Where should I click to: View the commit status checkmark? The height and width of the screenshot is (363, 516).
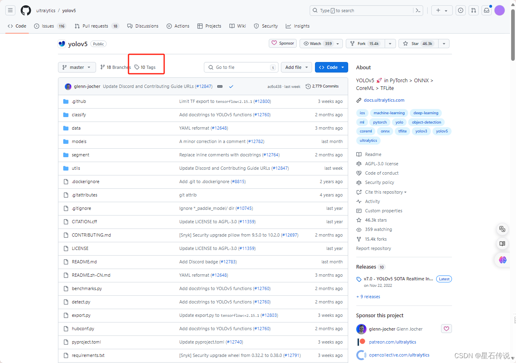pos(231,86)
